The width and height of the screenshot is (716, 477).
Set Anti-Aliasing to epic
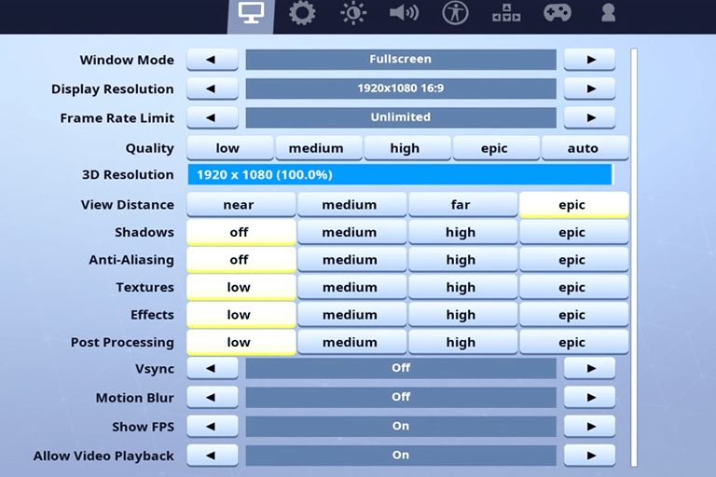(574, 260)
